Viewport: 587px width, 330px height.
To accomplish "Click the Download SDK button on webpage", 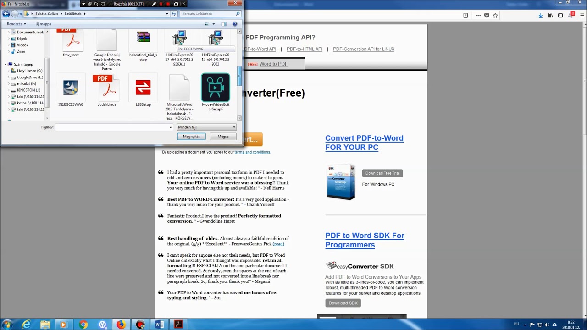I will tap(343, 302).
